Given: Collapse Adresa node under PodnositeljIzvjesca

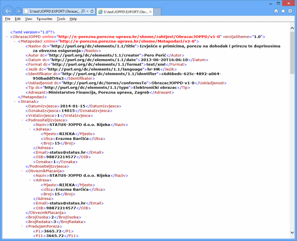Looking at the screenshot, I should pyautogui.click(x=30, y=129).
